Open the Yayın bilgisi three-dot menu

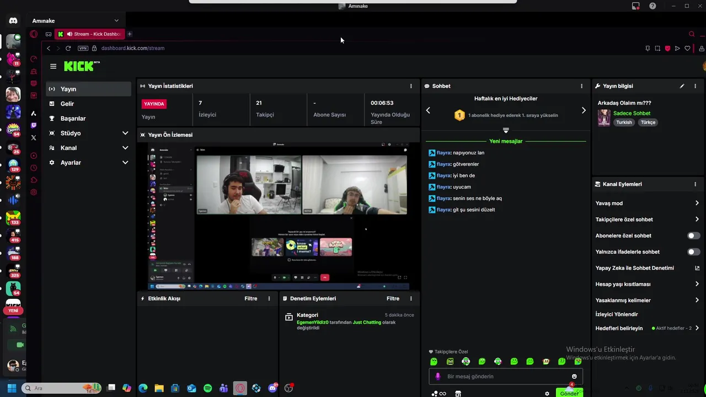(x=695, y=86)
